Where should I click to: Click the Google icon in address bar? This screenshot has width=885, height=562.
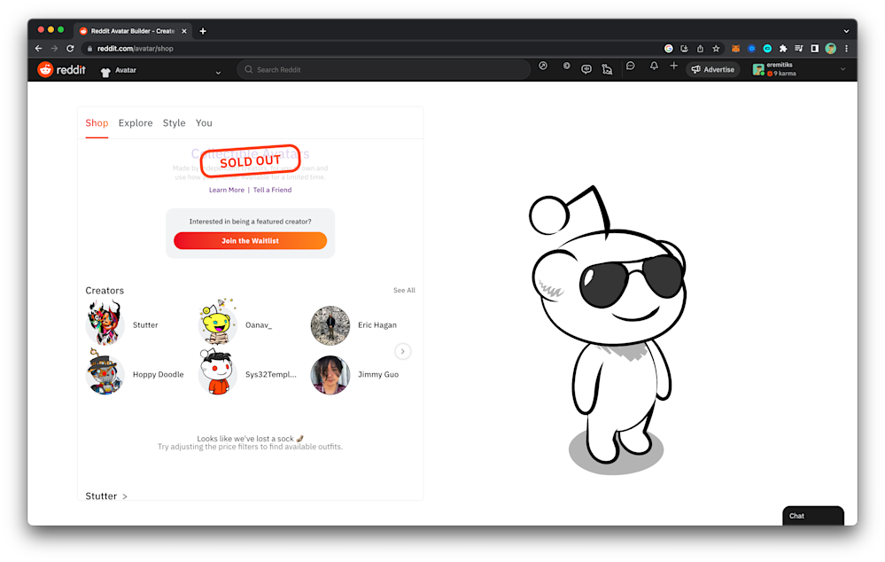coord(668,49)
